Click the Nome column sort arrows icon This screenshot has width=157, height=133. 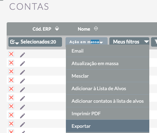[96, 29]
